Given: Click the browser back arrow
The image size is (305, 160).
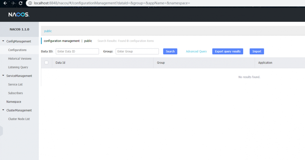Looking at the screenshot, I should click(5, 3).
